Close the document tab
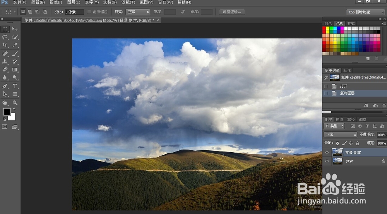The height and width of the screenshot is (214, 387). (x=158, y=20)
